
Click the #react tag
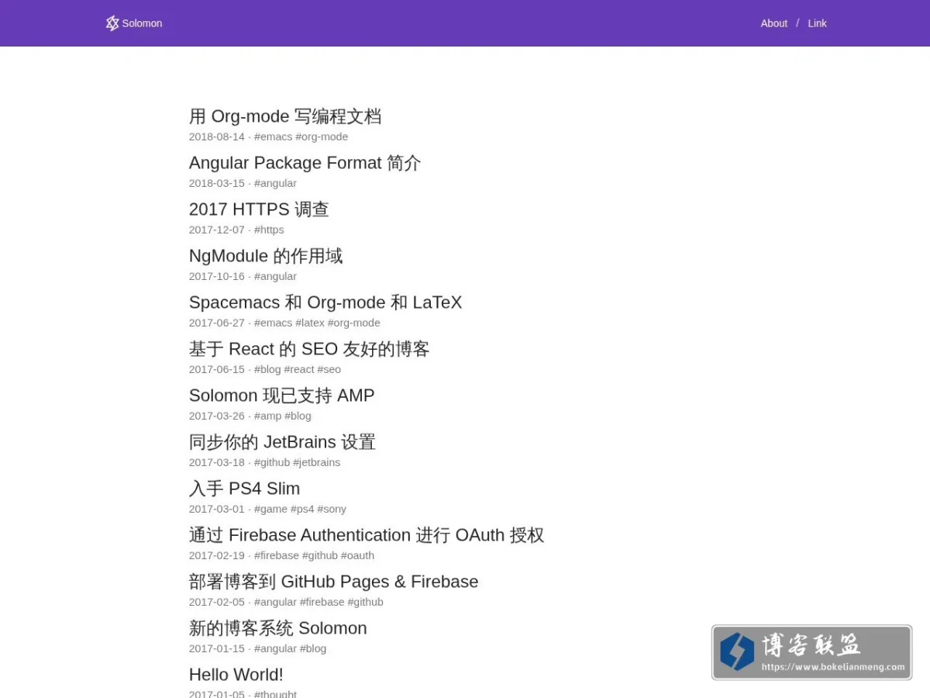point(299,369)
